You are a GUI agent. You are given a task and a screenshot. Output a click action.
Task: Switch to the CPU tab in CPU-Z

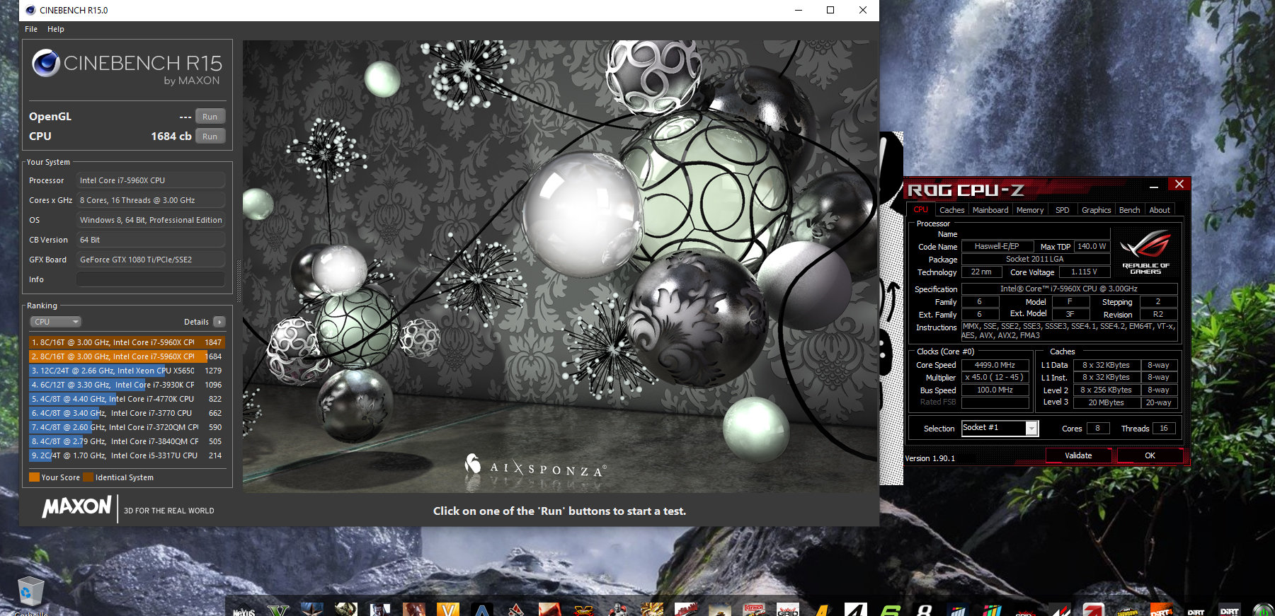920,209
